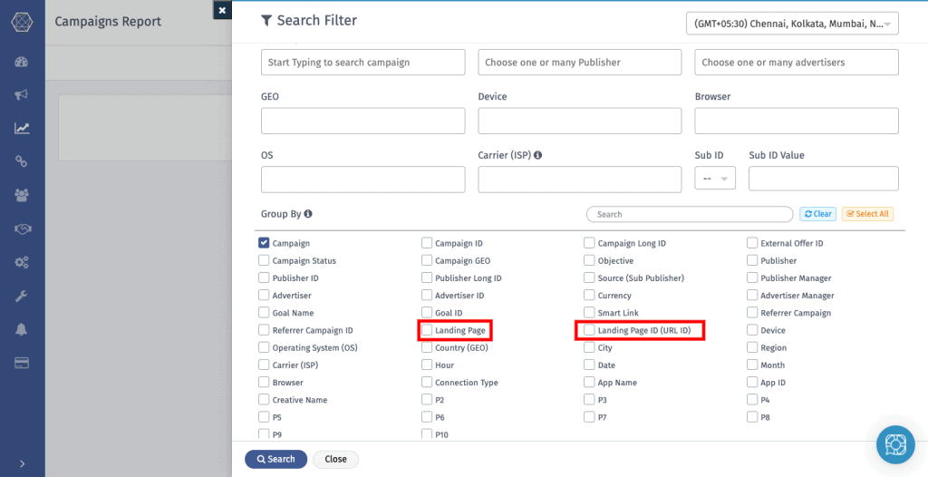
Task: Open the dashboard icon in sidebar
Action: [22, 62]
